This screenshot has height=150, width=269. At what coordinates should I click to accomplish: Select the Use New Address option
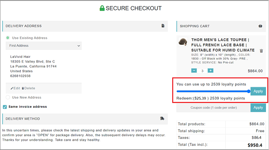click(8, 97)
